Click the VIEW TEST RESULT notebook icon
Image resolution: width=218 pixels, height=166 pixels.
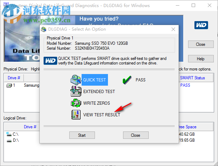click(x=76, y=115)
